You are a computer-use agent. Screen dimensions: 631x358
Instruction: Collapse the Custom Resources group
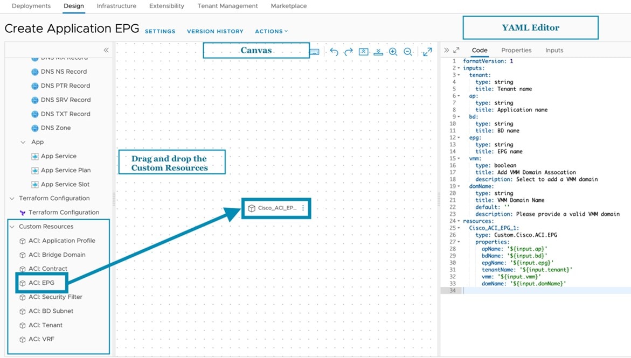coord(12,227)
